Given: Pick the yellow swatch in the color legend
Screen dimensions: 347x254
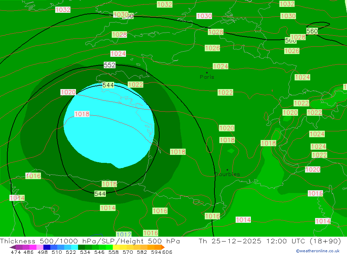Looking at the screenshot, I should coord(116,247).
